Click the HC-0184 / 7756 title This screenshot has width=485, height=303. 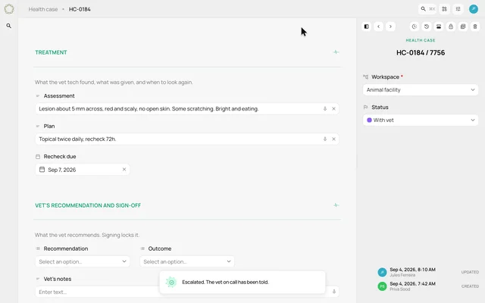[421, 52]
